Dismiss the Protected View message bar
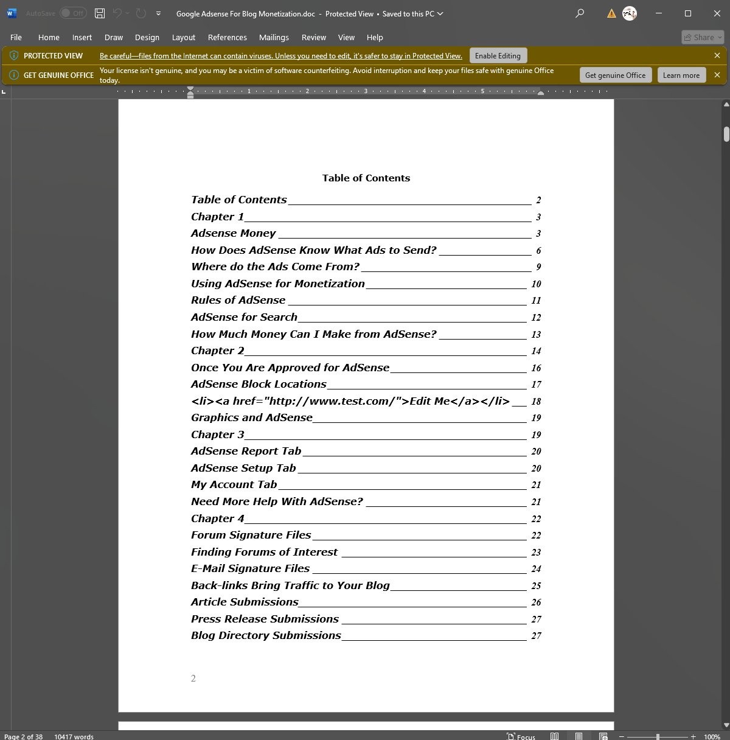This screenshot has width=730, height=740. [717, 55]
